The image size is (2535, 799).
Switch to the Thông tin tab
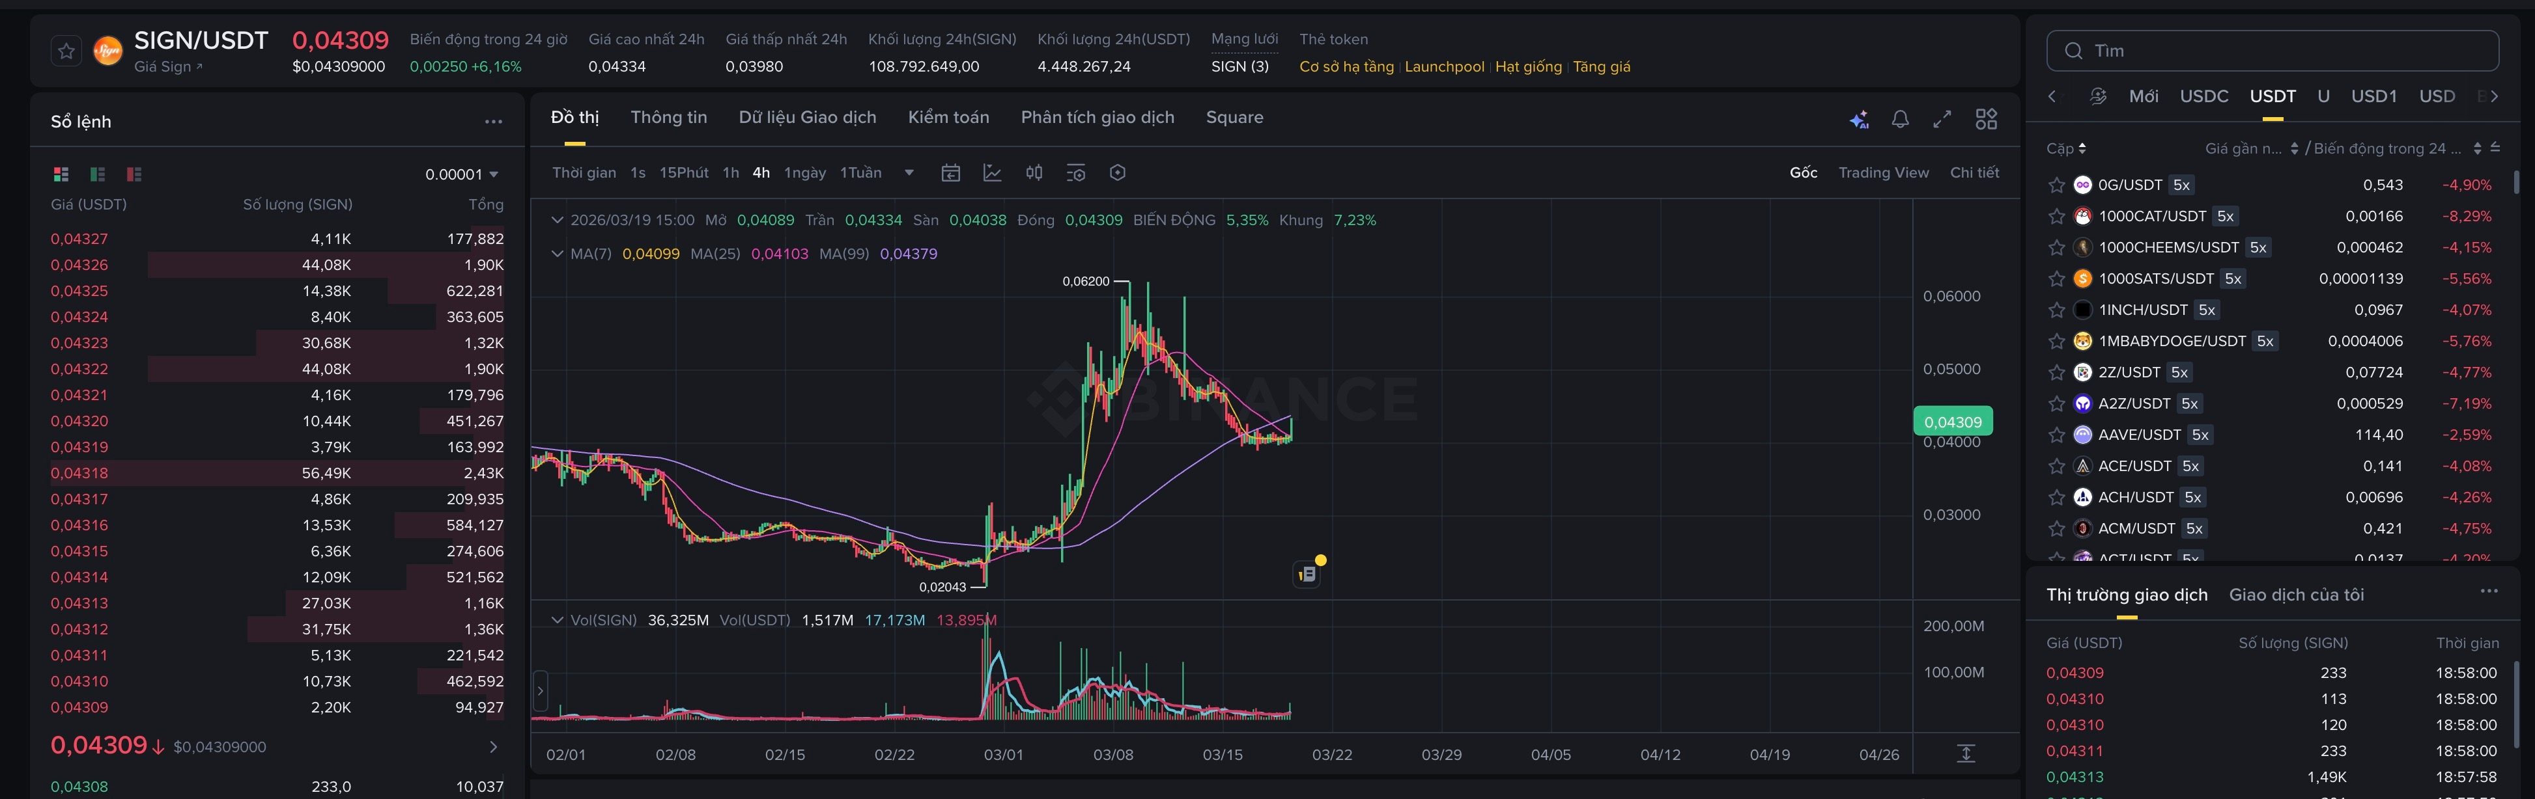[668, 117]
